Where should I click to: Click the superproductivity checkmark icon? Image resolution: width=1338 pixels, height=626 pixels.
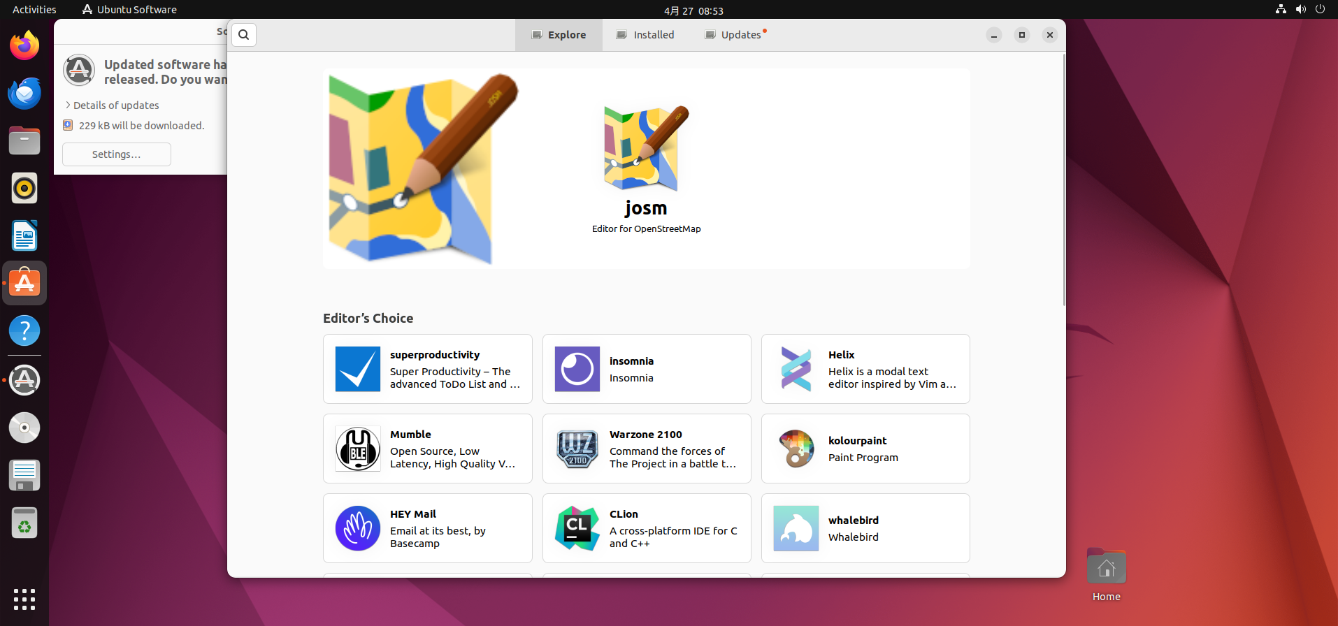coord(358,369)
